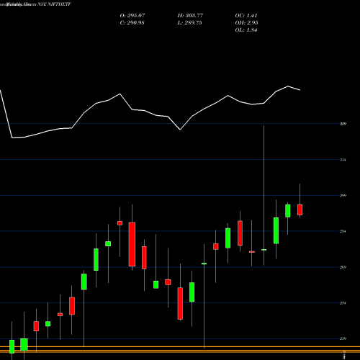Click the 269 price axis label

tap(343, 267)
